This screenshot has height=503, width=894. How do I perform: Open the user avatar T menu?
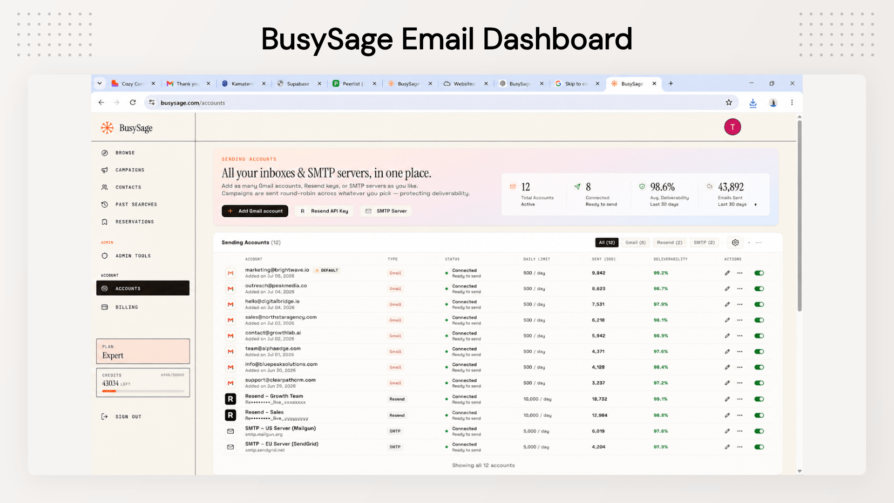732,127
